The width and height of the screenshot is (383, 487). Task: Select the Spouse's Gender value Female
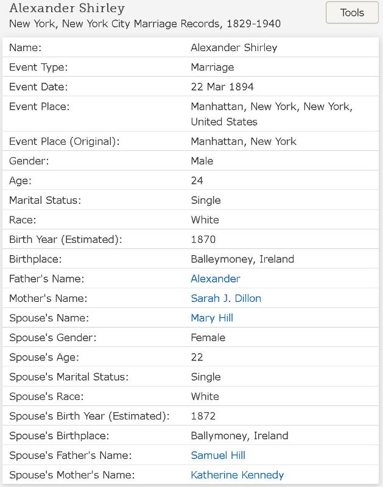coord(208,337)
